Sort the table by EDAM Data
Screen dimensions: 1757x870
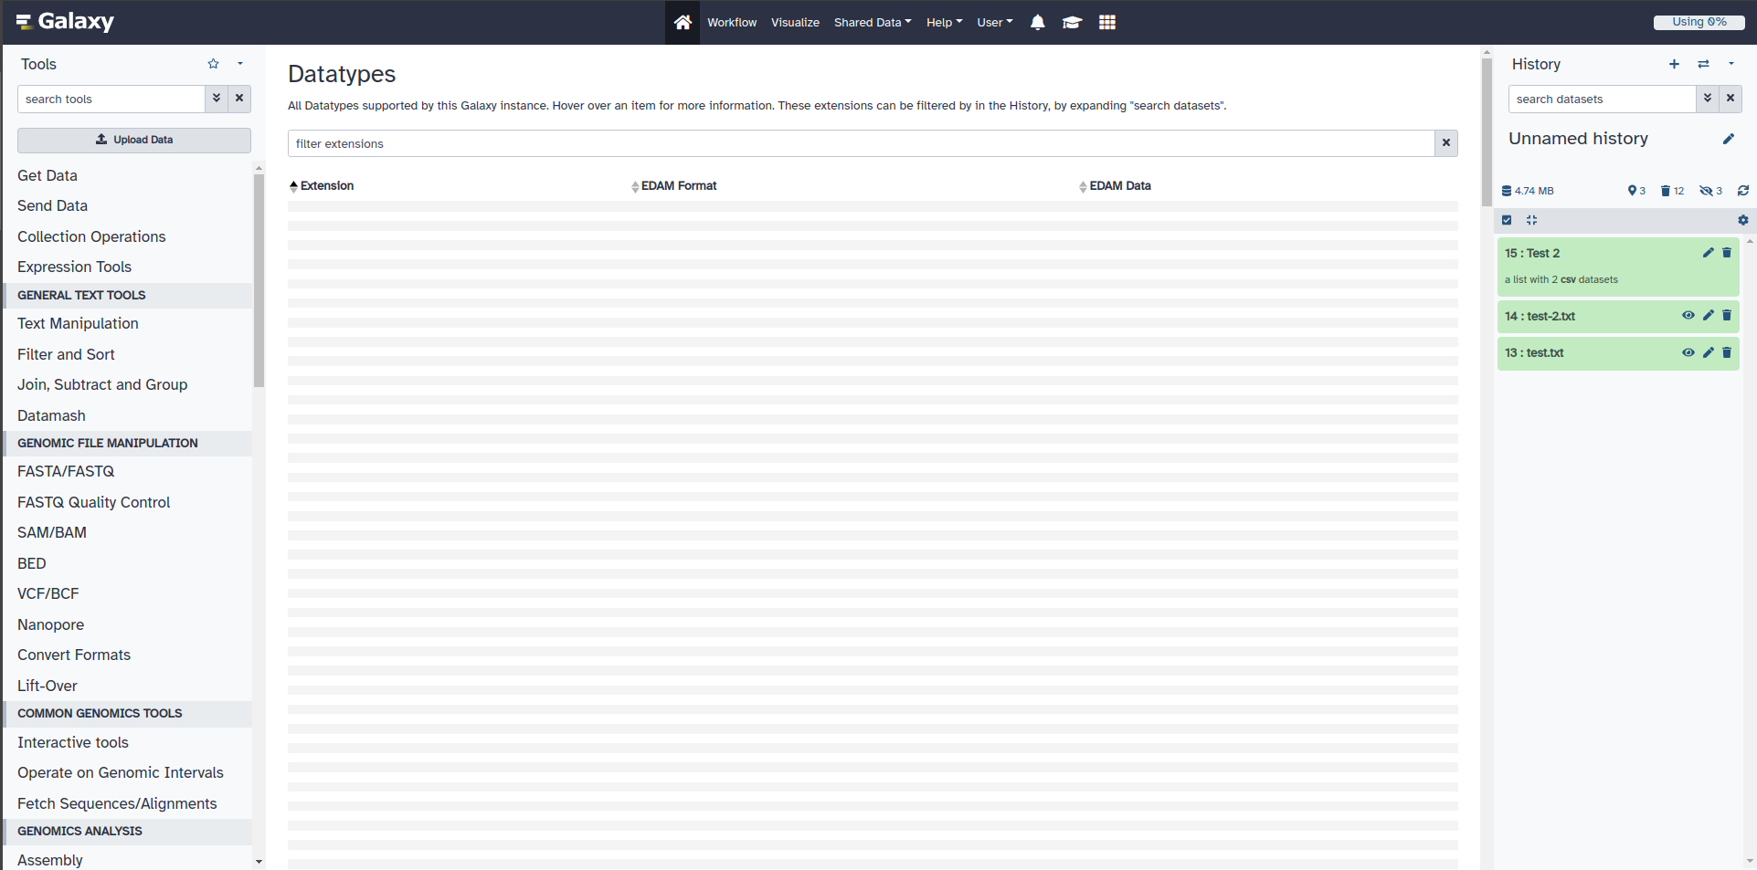click(x=1115, y=186)
